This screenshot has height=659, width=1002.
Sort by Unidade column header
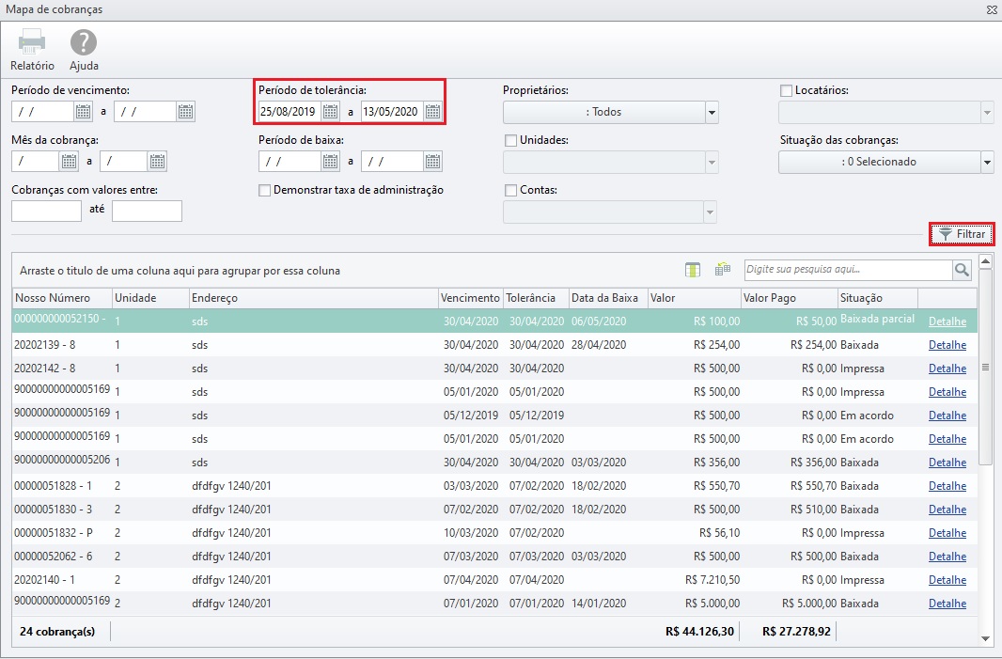pos(150,298)
